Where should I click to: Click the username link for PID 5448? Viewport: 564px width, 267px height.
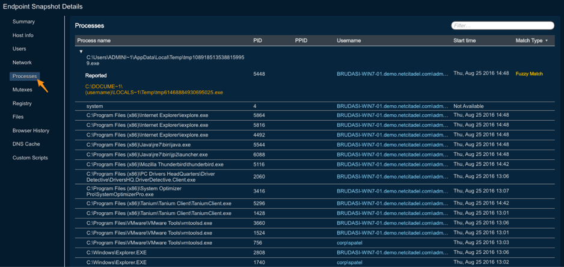pyautogui.click(x=393, y=73)
